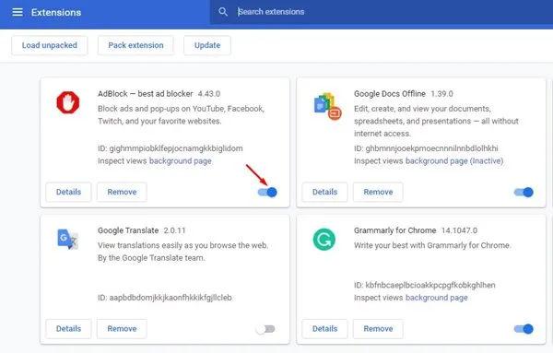Select Grammarly version 14.1047.0 text
Image resolution: width=553 pixels, height=353 pixels.
point(460,230)
